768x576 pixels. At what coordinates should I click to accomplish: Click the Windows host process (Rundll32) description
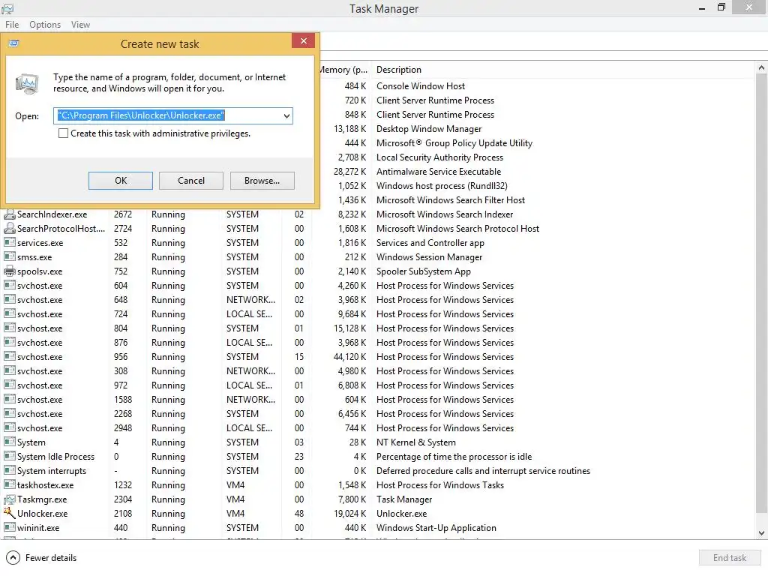[441, 186]
